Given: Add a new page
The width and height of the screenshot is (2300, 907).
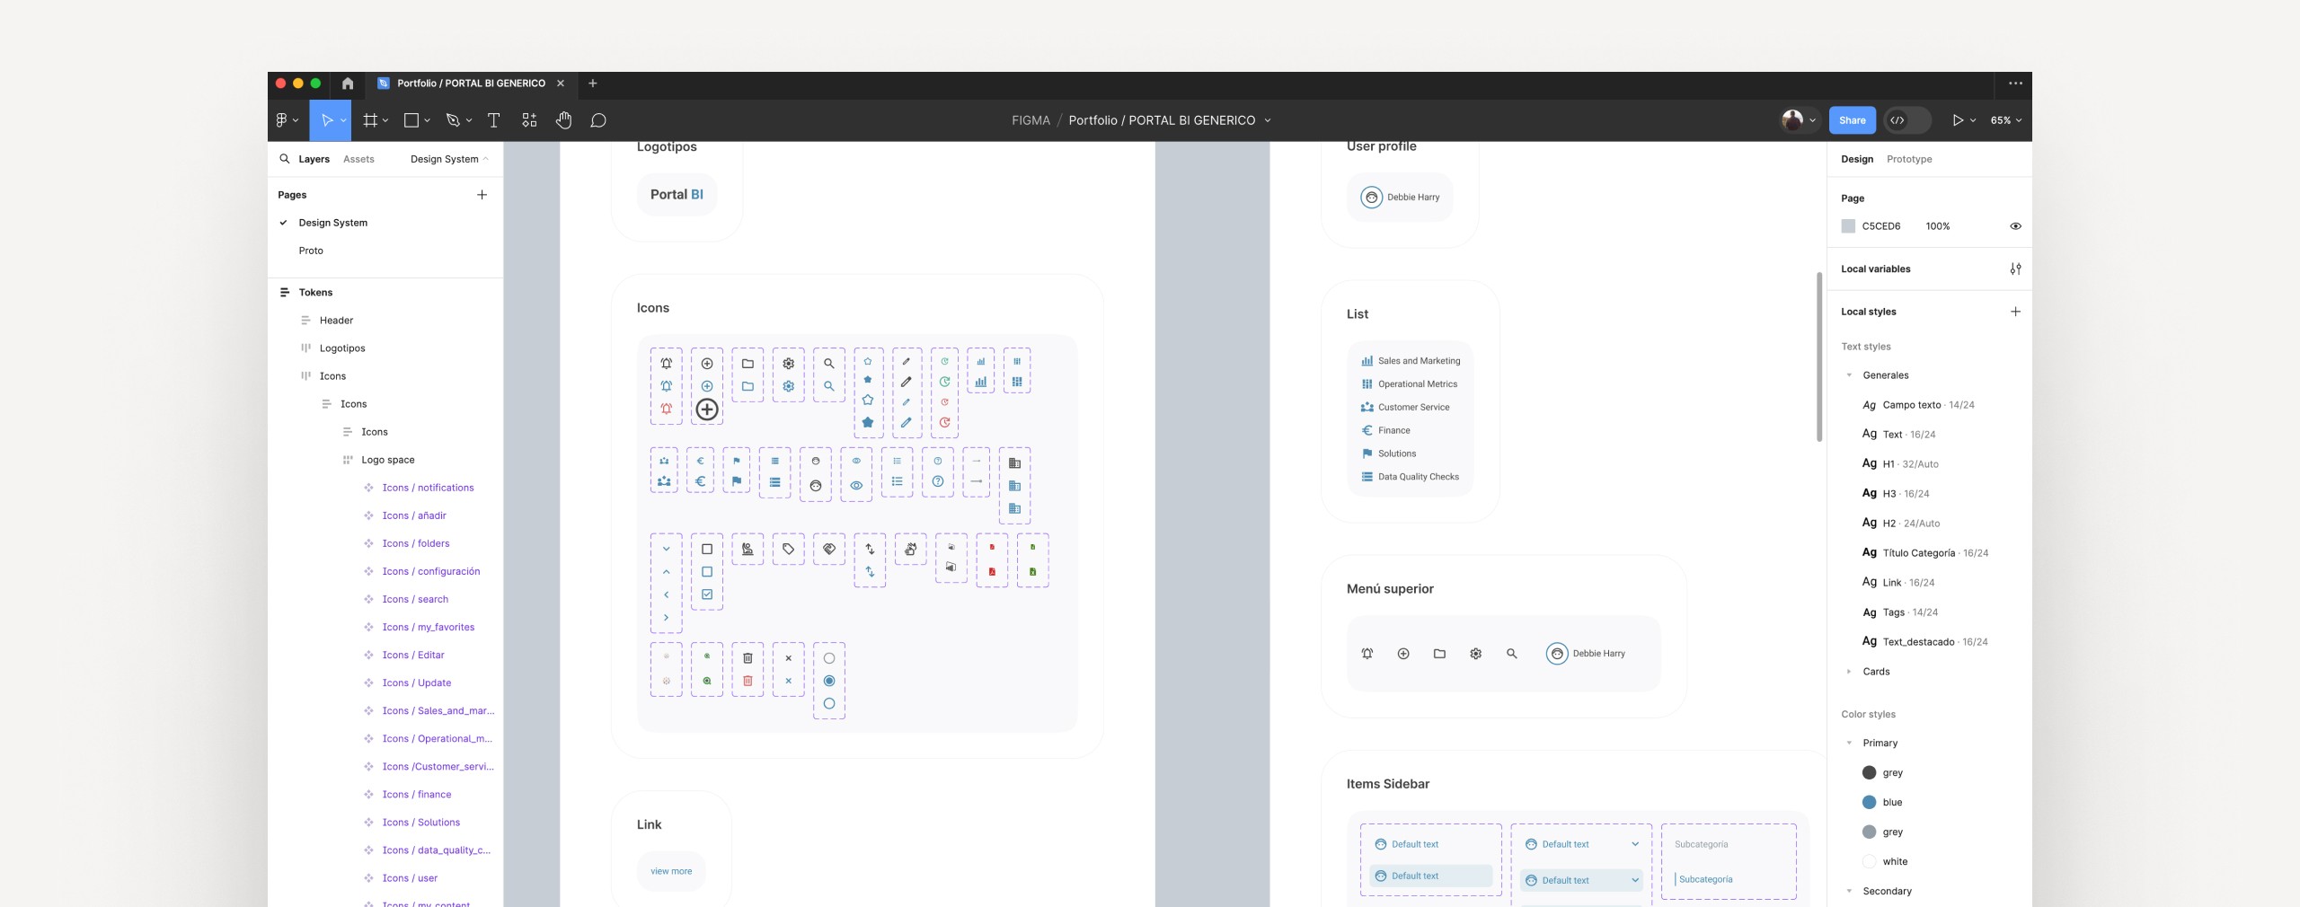Looking at the screenshot, I should (x=482, y=195).
